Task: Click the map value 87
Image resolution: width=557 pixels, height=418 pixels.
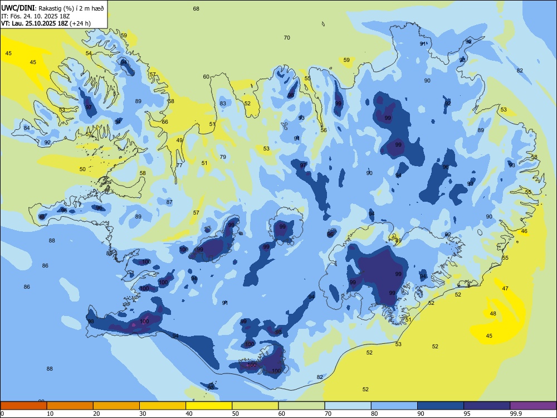Action: [x=169, y=202]
